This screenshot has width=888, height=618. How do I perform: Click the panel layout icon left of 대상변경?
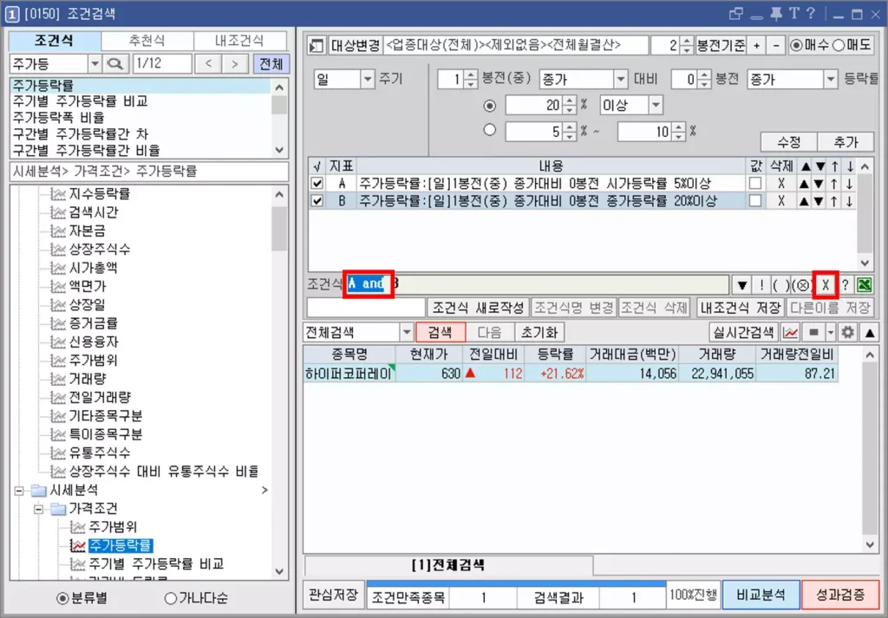pos(316,46)
